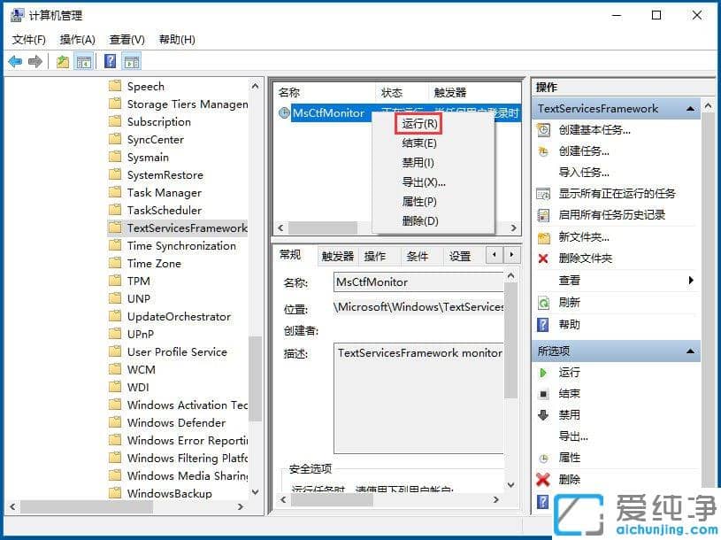This screenshot has height=540, width=721.
Task: Click 属性 in the 所选项 section
Action: tap(573, 458)
